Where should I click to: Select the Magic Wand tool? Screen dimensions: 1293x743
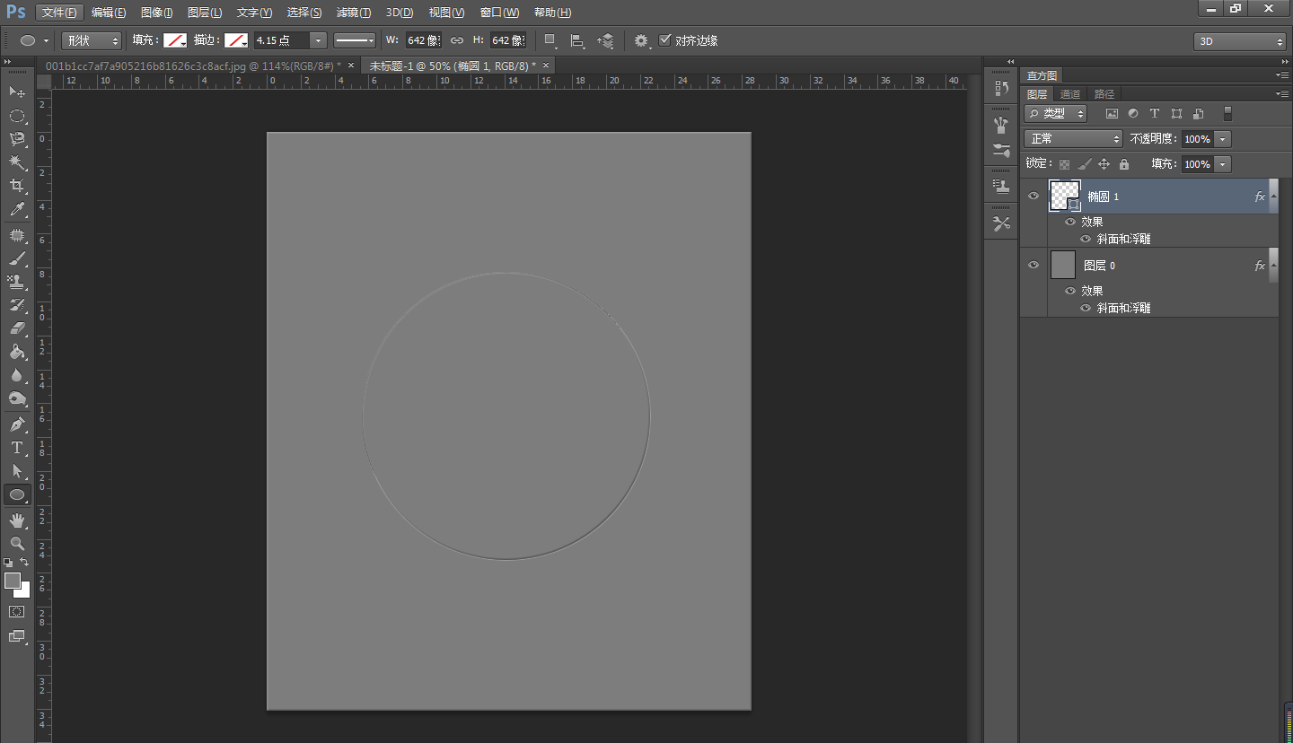(x=16, y=162)
